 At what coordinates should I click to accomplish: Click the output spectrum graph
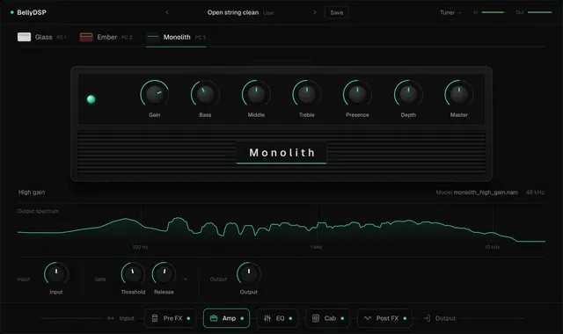281,229
